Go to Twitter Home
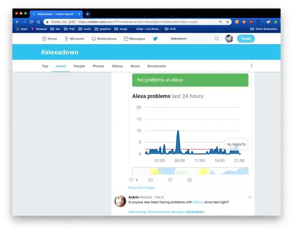 point(50,39)
